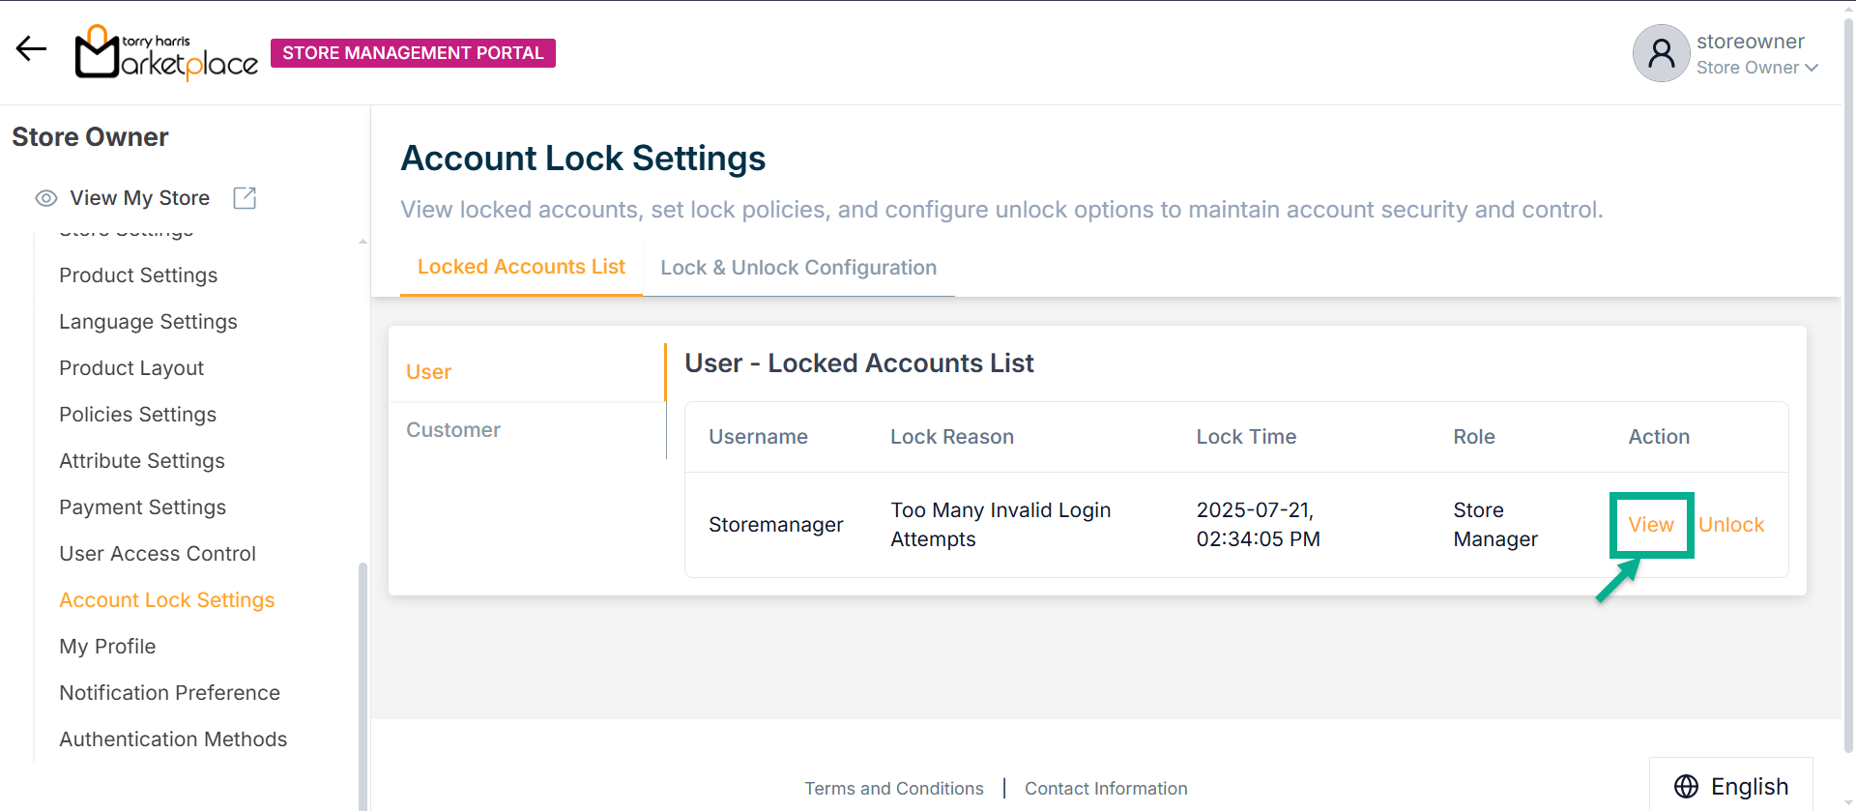View the Storemanager locked account details
Image resolution: width=1856 pixels, height=811 pixels.
(1650, 525)
